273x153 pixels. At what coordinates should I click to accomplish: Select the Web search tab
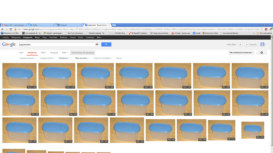[21, 53]
